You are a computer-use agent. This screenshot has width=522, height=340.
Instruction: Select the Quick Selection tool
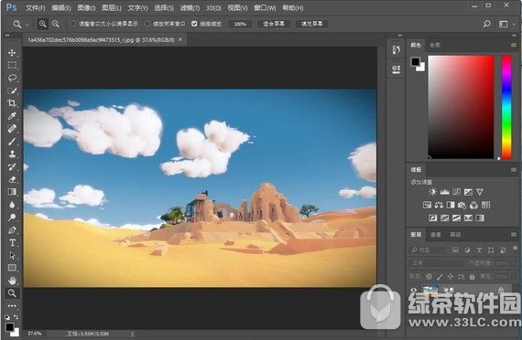[12, 90]
